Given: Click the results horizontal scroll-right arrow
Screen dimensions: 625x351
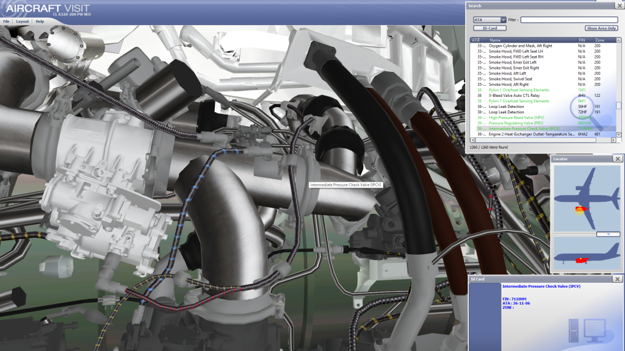Looking at the screenshot, I should 613,140.
